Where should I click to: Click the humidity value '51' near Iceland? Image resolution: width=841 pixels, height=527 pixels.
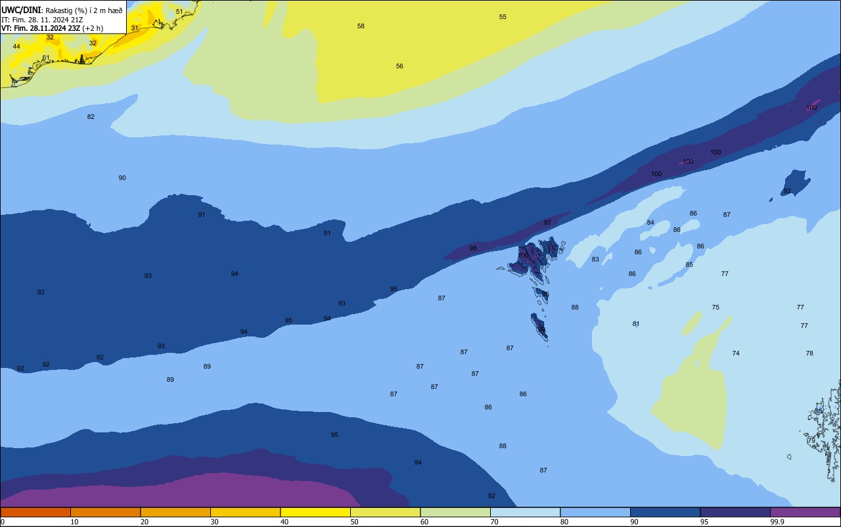pyautogui.click(x=179, y=12)
